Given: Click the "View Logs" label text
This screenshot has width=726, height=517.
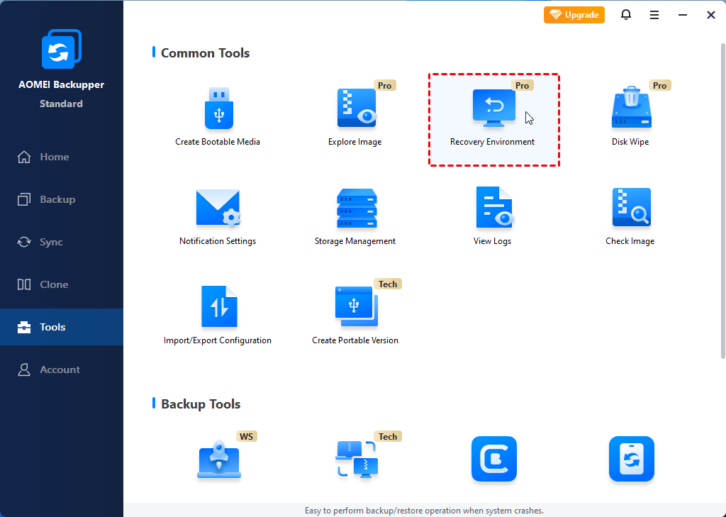Looking at the screenshot, I should pos(492,241).
